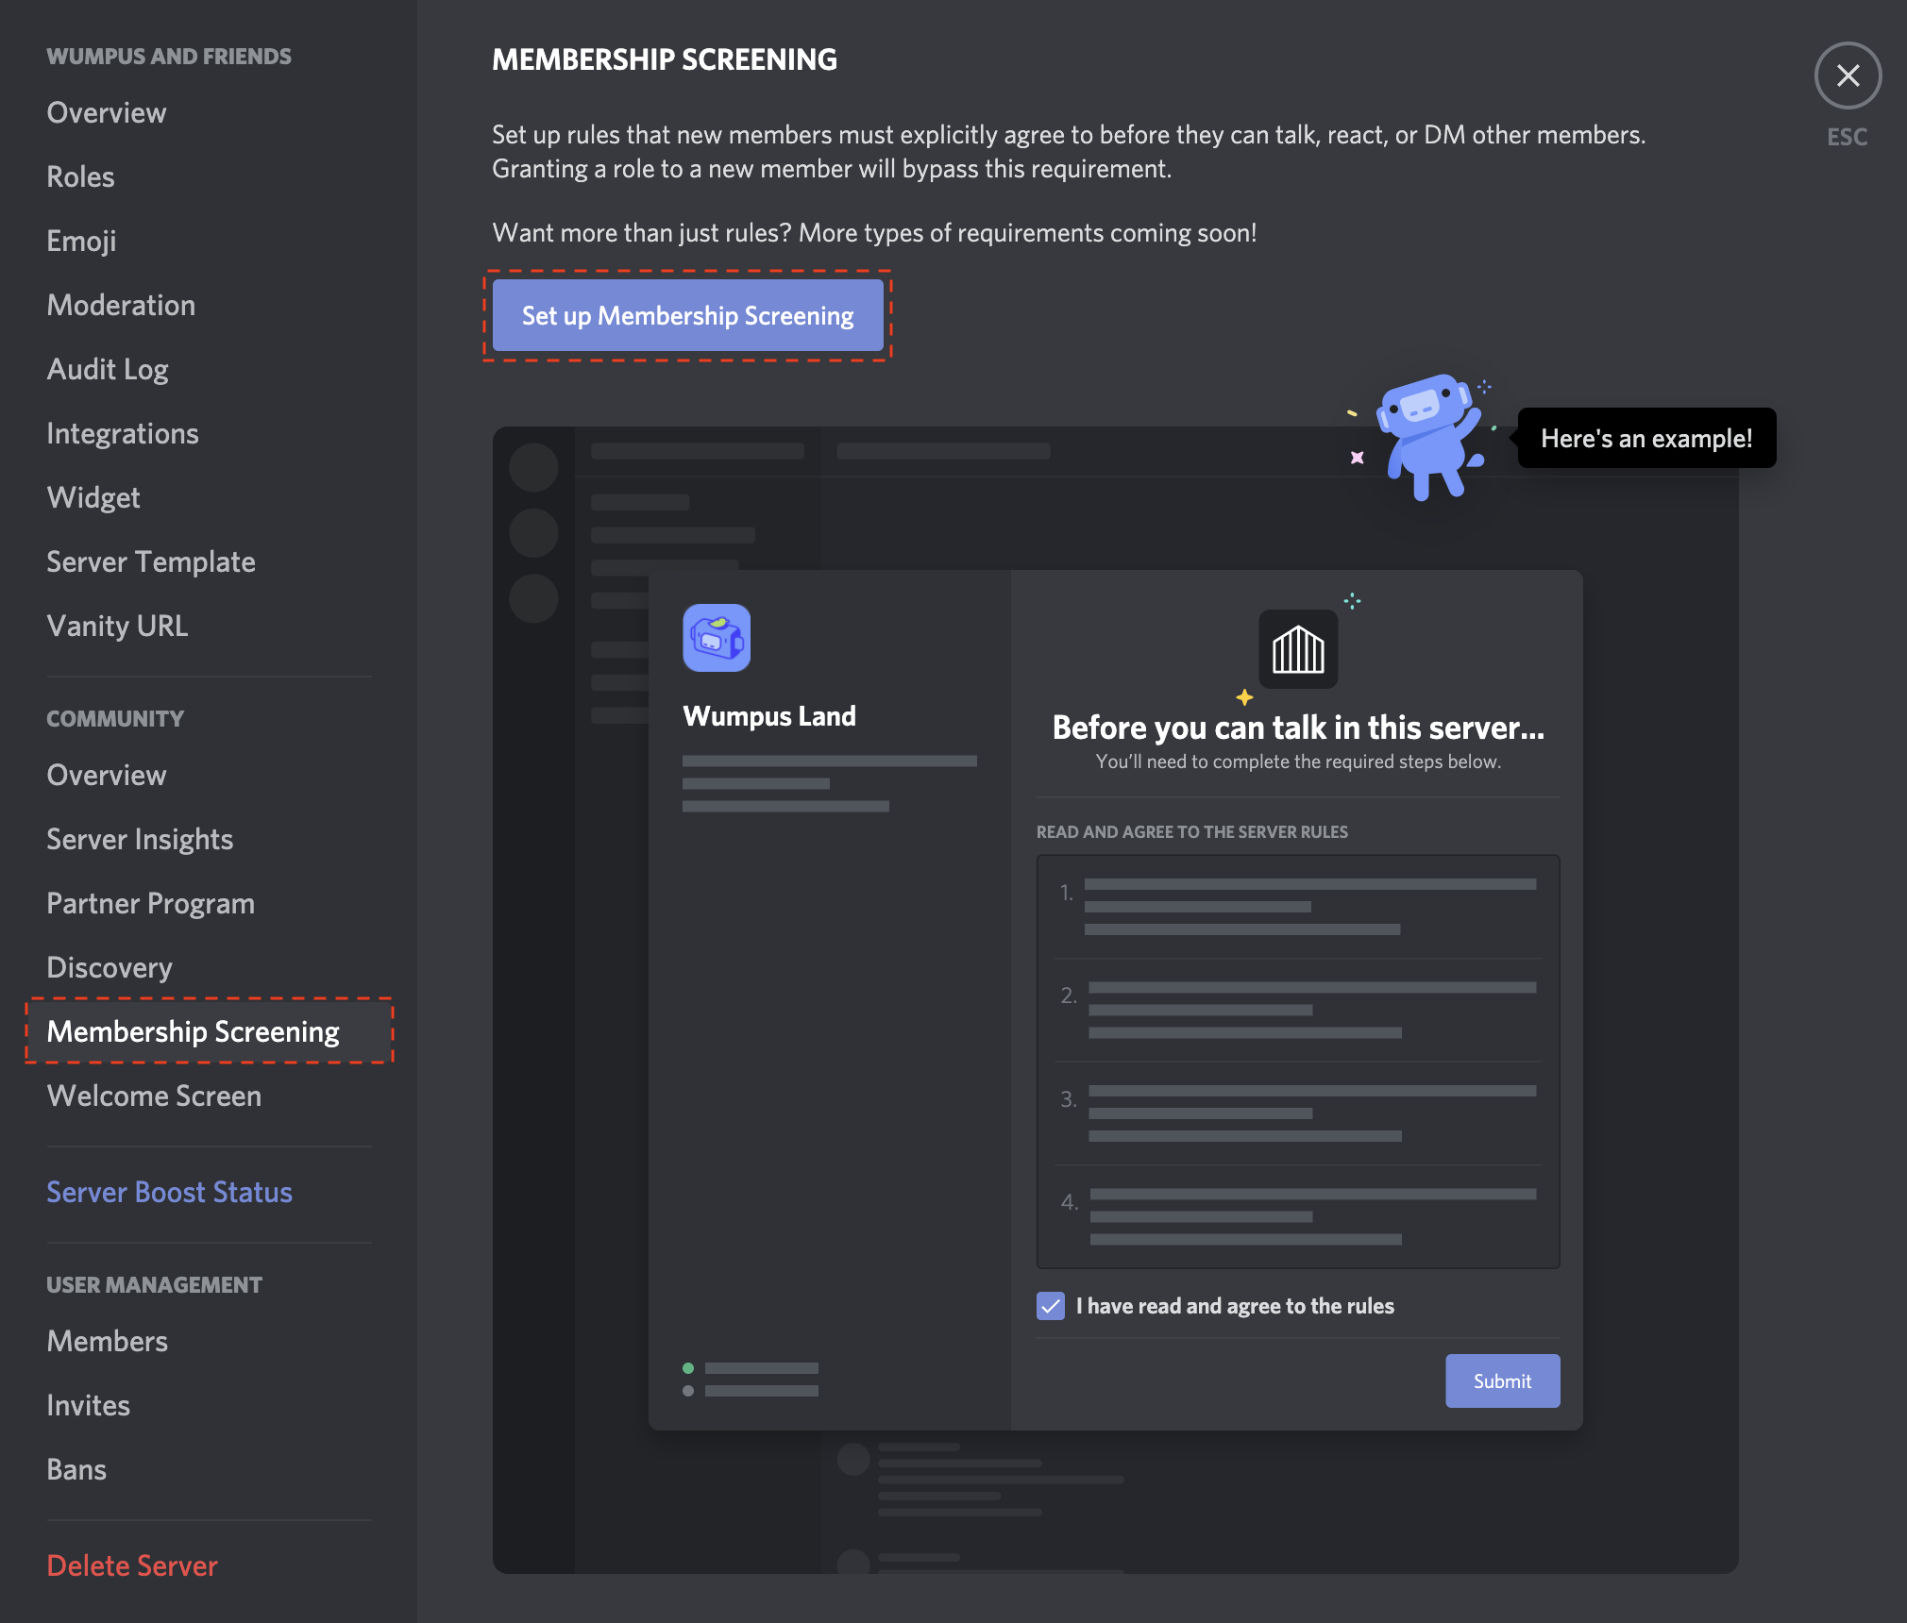Click the Delete Server red link
1907x1623 pixels.
[132, 1562]
